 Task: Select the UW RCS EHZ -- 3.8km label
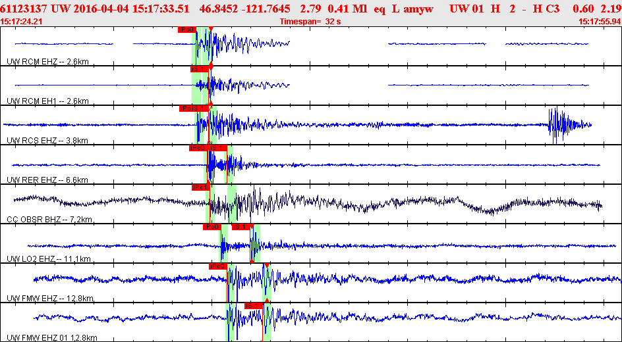tap(47, 141)
